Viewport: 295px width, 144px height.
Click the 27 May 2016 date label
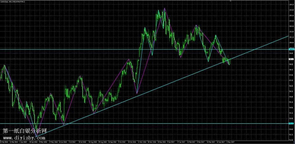click(53, 142)
